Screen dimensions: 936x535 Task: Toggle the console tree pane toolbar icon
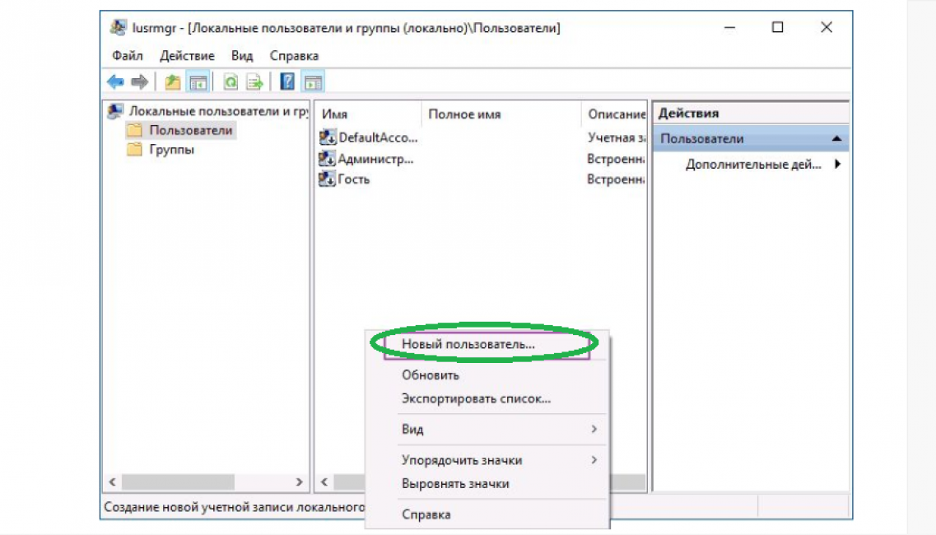[198, 81]
